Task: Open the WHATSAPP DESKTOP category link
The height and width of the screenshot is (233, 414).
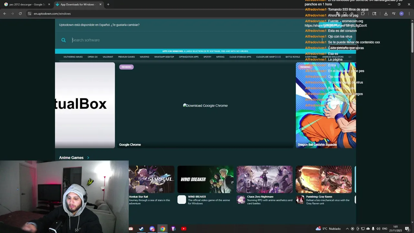Action: 164,57
